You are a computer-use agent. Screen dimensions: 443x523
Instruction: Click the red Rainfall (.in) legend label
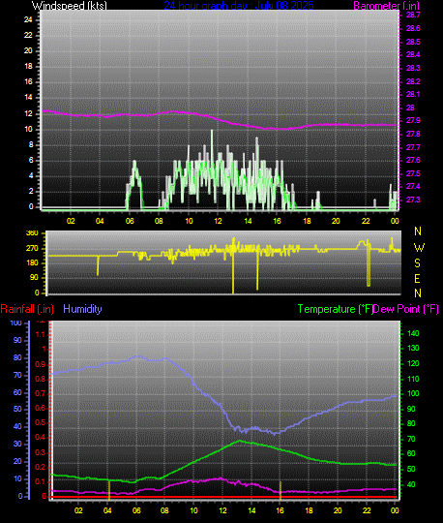pos(27,309)
